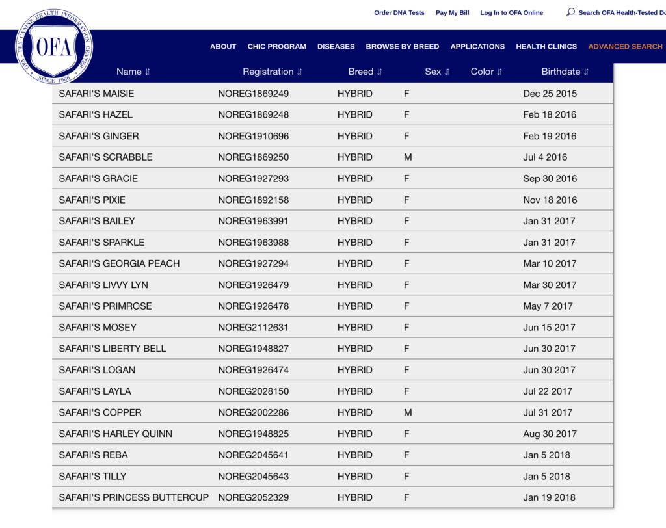Open the Health Clinics menu

click(546, 46)
